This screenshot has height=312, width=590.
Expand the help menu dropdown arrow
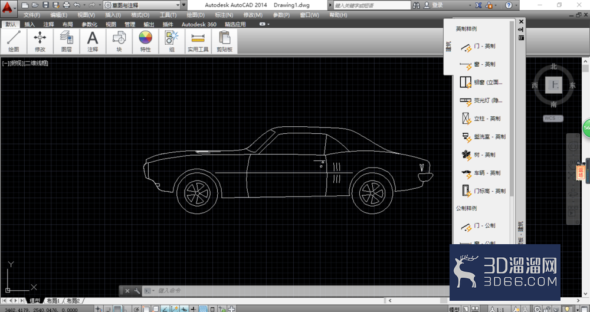(516, 5)
